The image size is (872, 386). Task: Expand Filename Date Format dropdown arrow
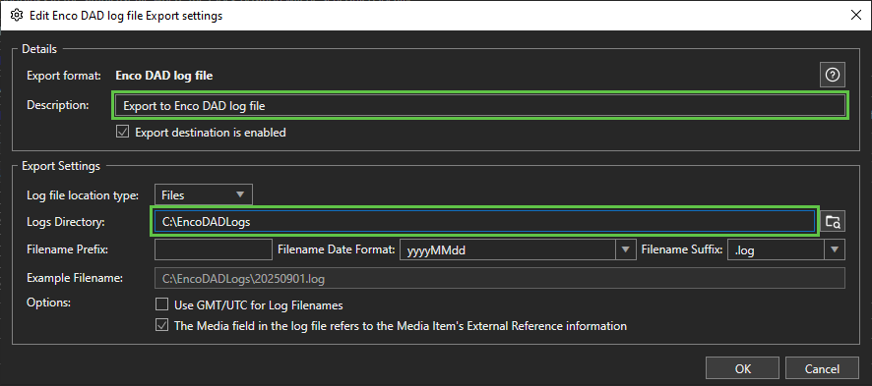pos(626,249)
